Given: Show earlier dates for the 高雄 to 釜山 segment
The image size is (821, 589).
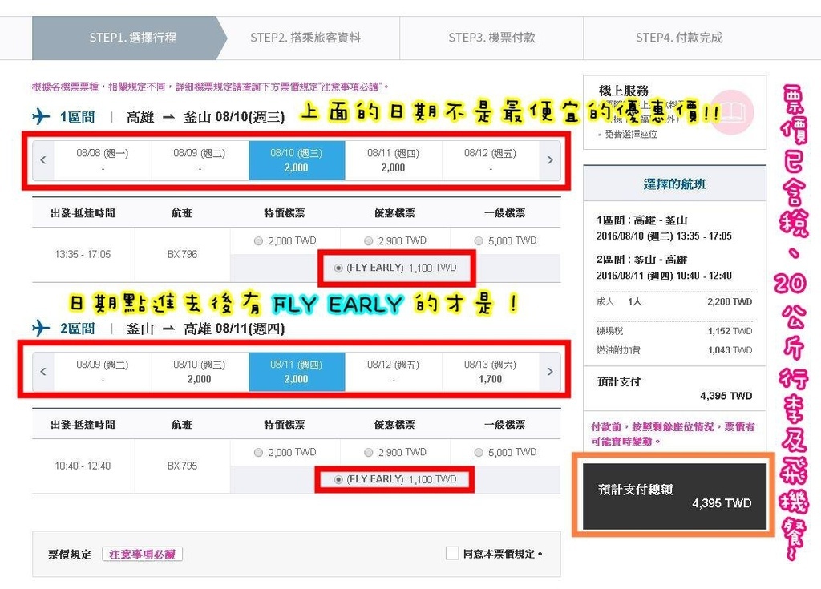Looking at the screenshot, I should tap(43, 160).
